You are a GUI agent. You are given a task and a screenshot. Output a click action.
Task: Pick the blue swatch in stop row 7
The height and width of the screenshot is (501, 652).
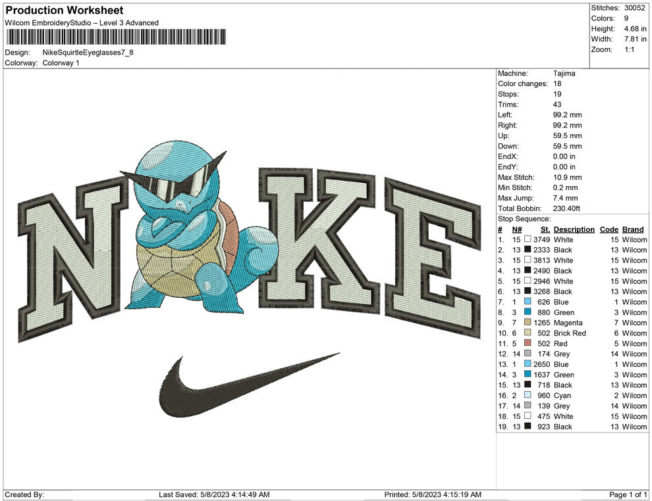[528, 301]
